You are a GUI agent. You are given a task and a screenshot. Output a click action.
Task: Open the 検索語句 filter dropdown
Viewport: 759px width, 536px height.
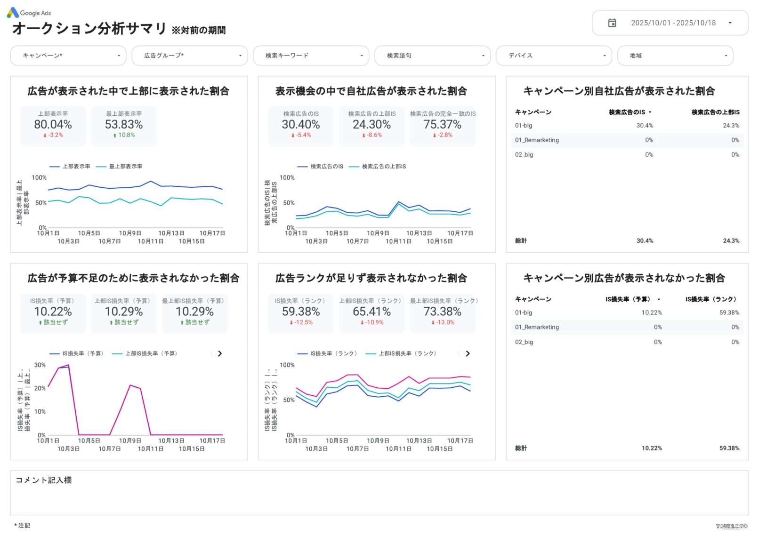click(x=432, y=55)
